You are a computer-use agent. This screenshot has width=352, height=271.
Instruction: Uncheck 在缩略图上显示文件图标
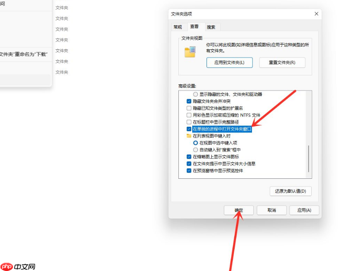coord(188,157)
